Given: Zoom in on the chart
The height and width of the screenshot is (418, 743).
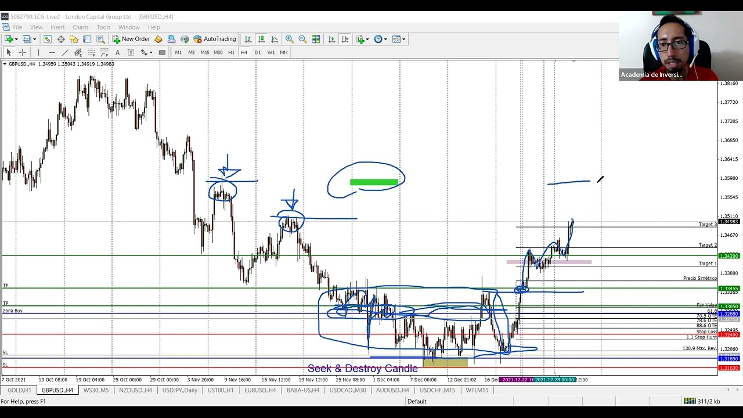Looking at the screenshot, I should pyautogui.click(x=289, y=39).
